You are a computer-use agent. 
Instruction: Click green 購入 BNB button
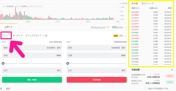[x=32, y=80]
